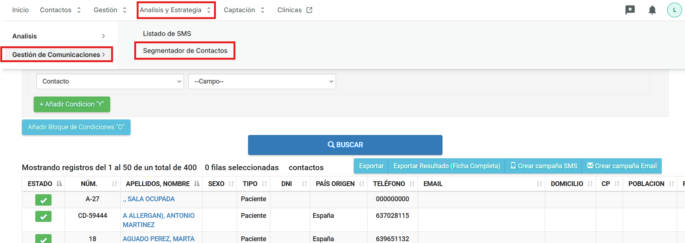Screen dimensions: 685x243
Task: Click the sort icon on ESTADO column
Action: [59, 184]
